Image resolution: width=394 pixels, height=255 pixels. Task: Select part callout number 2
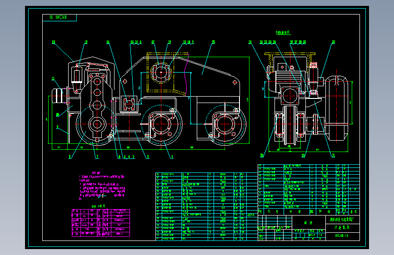148,157
